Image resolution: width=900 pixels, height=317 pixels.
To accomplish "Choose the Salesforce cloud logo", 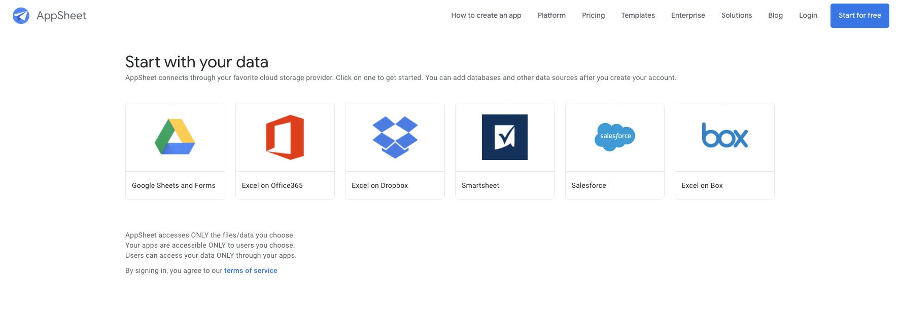I will [615, 137].
